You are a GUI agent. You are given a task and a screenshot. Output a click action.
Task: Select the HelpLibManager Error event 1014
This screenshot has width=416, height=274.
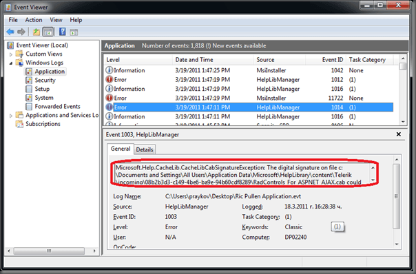pos(249,107)
